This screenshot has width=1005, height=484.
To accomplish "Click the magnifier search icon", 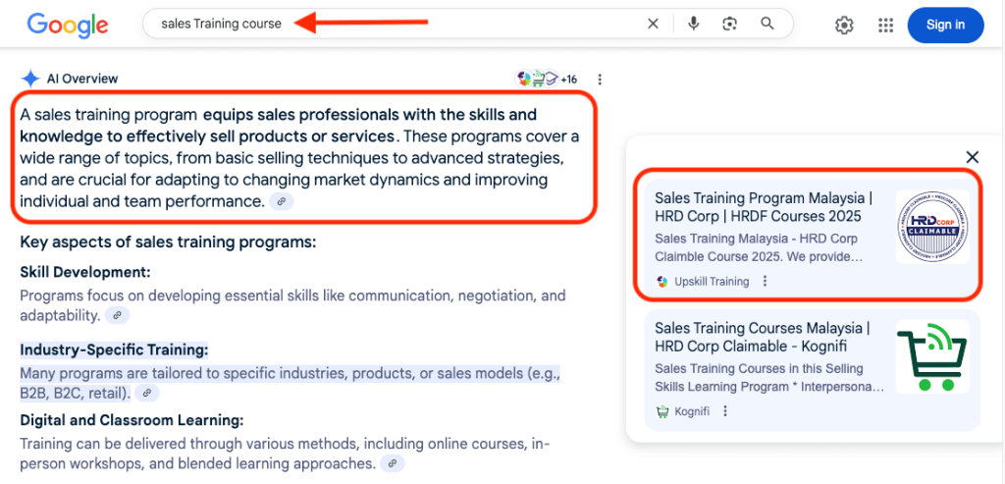I will [767, 24].
